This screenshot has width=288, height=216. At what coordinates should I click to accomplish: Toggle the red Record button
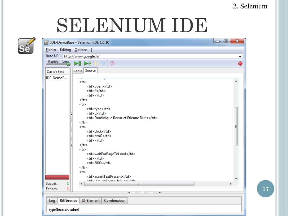(x=240, y=64)
